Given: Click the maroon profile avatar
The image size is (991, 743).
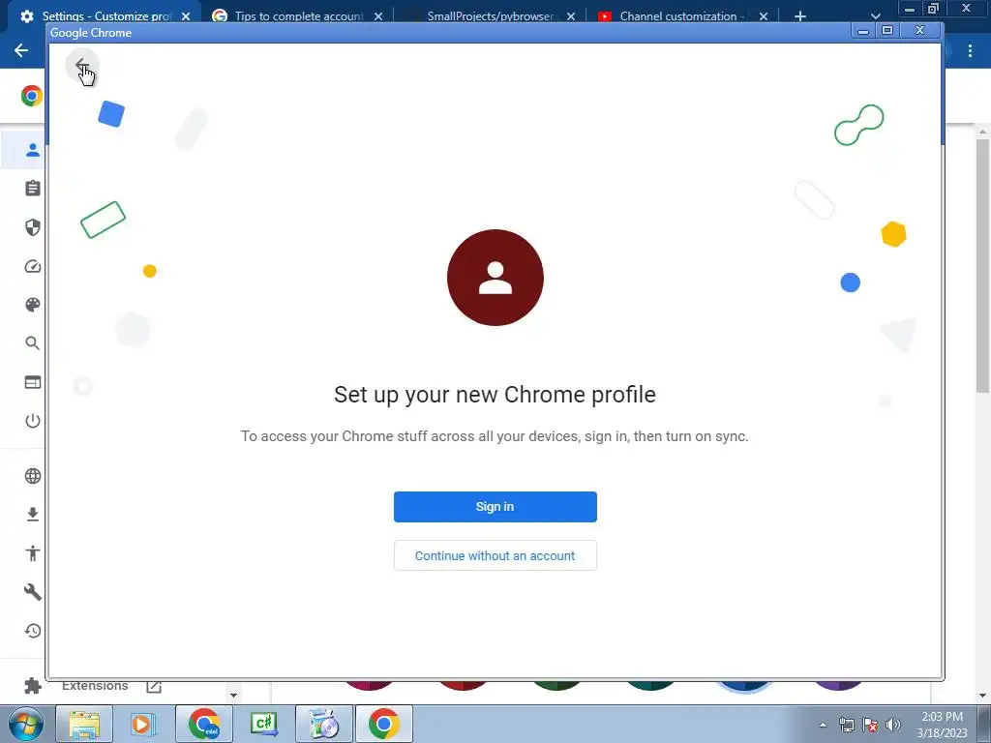Looking at the screenshot, I should click(x=495, y=278).
